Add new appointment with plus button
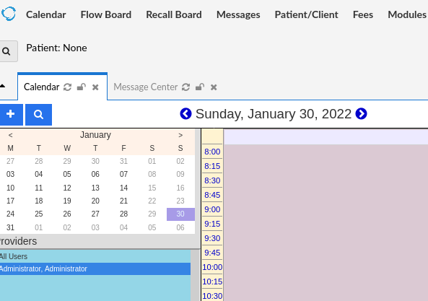The width and height of the screenshot is (428, 301). tap(10, 114)
